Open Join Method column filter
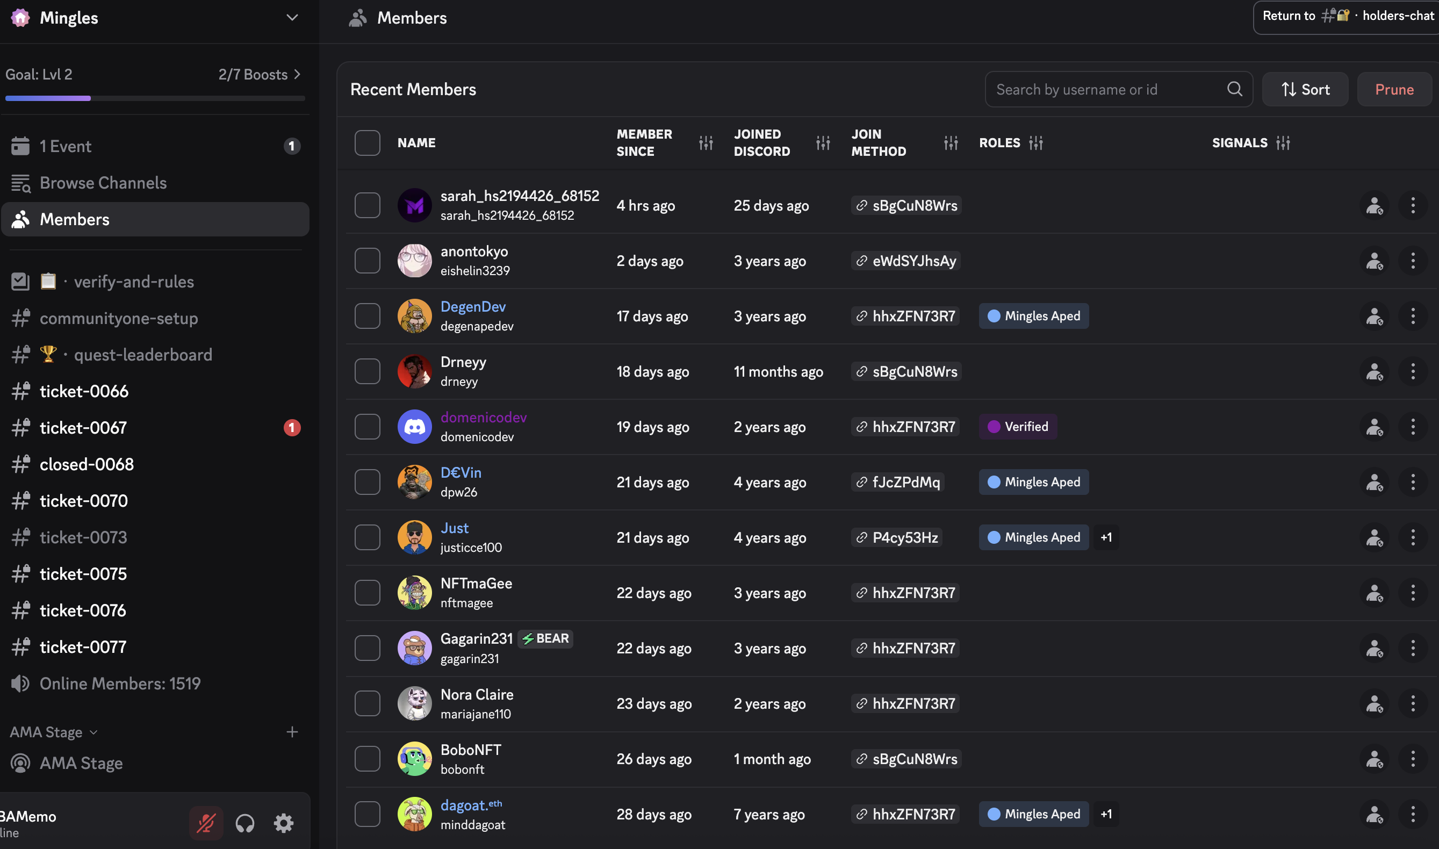The height and width of the screenshot is (849, 1439). [x=951, y=142]
